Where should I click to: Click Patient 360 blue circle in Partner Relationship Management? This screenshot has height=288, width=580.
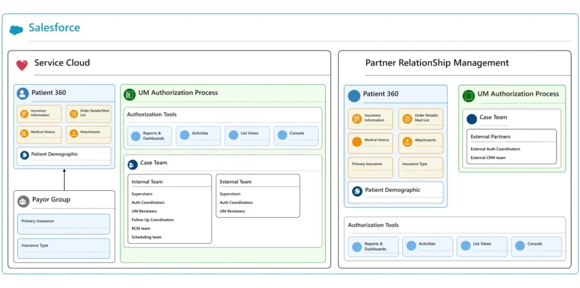point(354,96)
